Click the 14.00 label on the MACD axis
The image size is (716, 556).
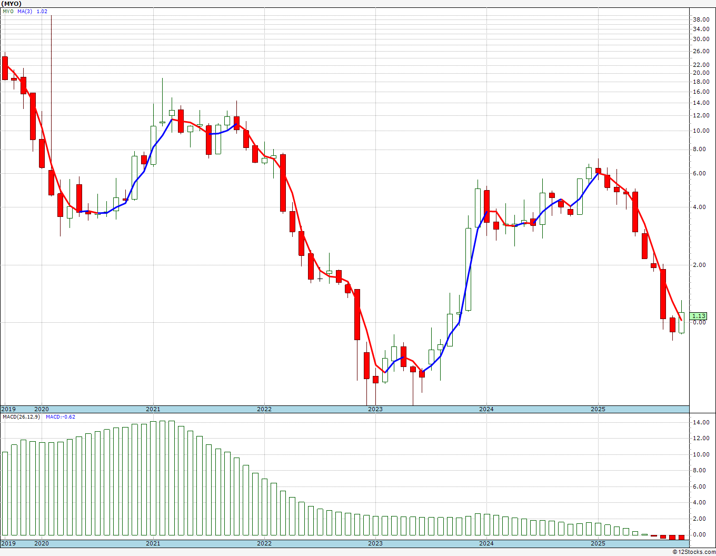point(700,422)
